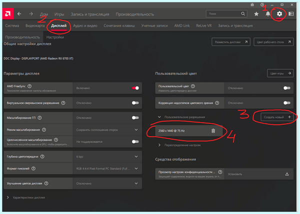Open notifications bell icon
This screenshot has width=300, height=214.
268,14
